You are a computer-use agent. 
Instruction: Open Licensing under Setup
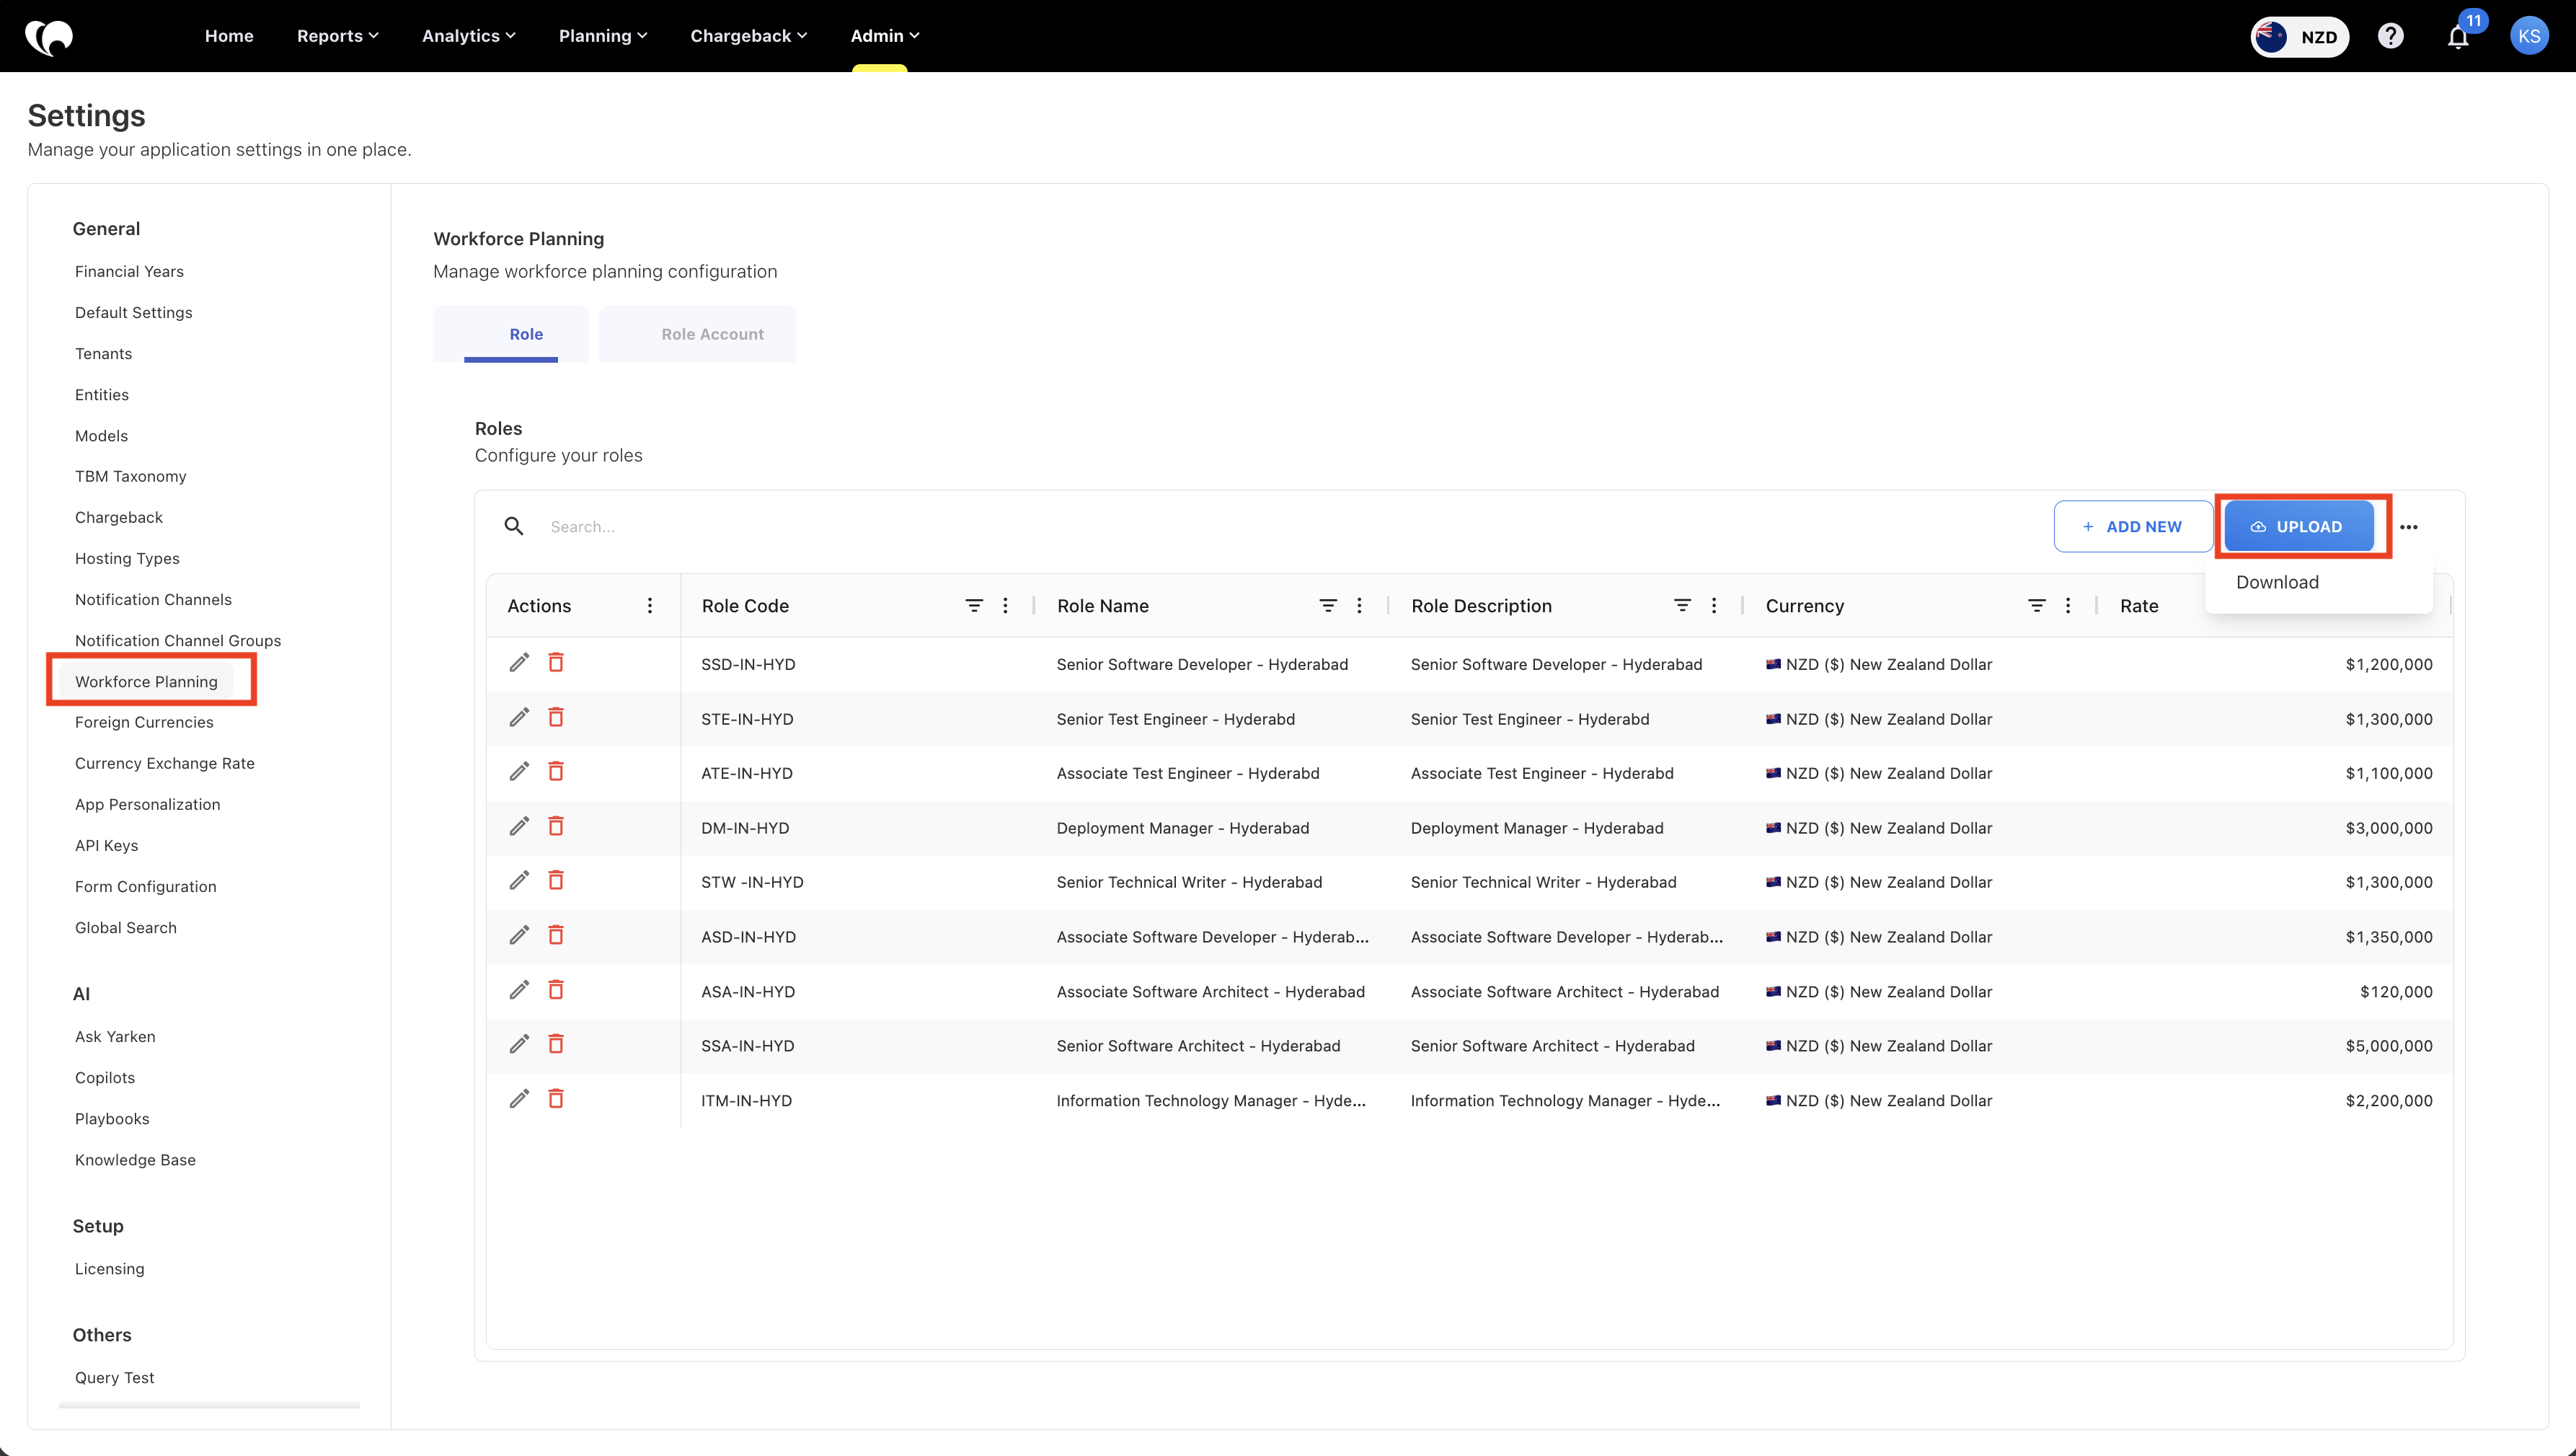pyautogui.click(x=109, y=1268)
